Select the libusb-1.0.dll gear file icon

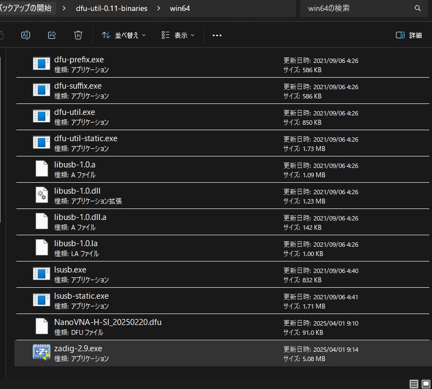pyautogui.click(x=42, y=195)
